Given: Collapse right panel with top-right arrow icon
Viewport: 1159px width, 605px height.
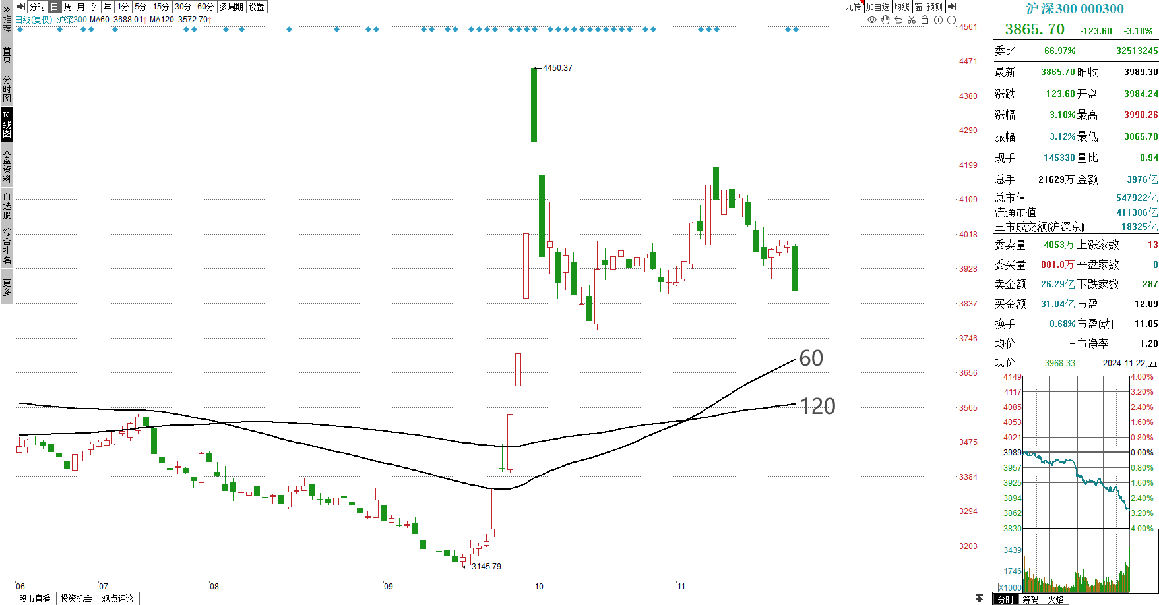Looking at the screenshot, I should point(951,7).
